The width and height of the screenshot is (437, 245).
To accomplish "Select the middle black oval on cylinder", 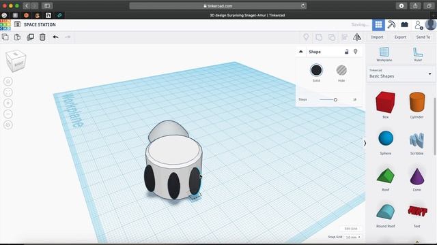I will click(x=173, y=185).
